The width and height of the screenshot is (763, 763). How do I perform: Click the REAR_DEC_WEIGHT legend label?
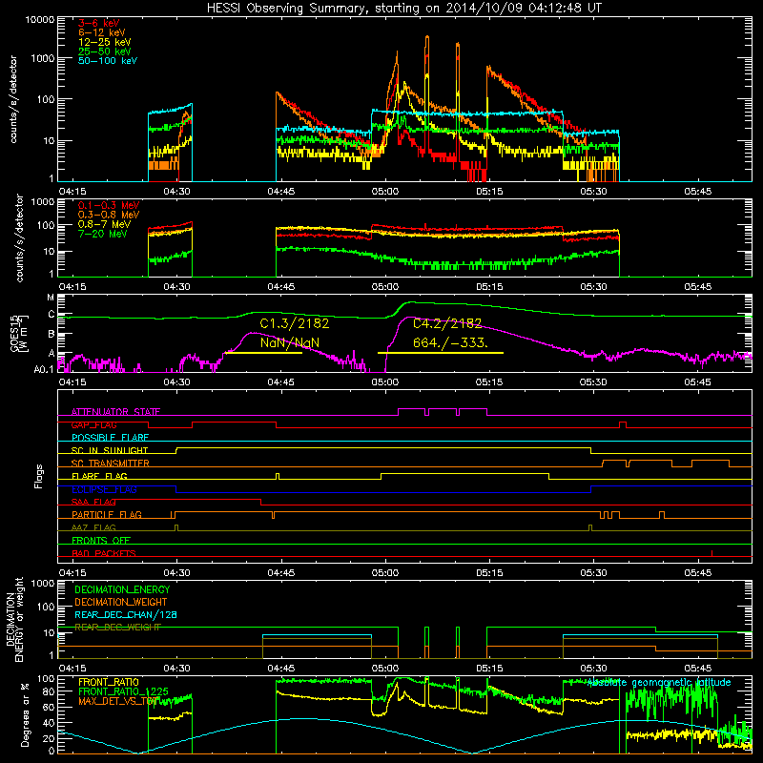point(117,628)
